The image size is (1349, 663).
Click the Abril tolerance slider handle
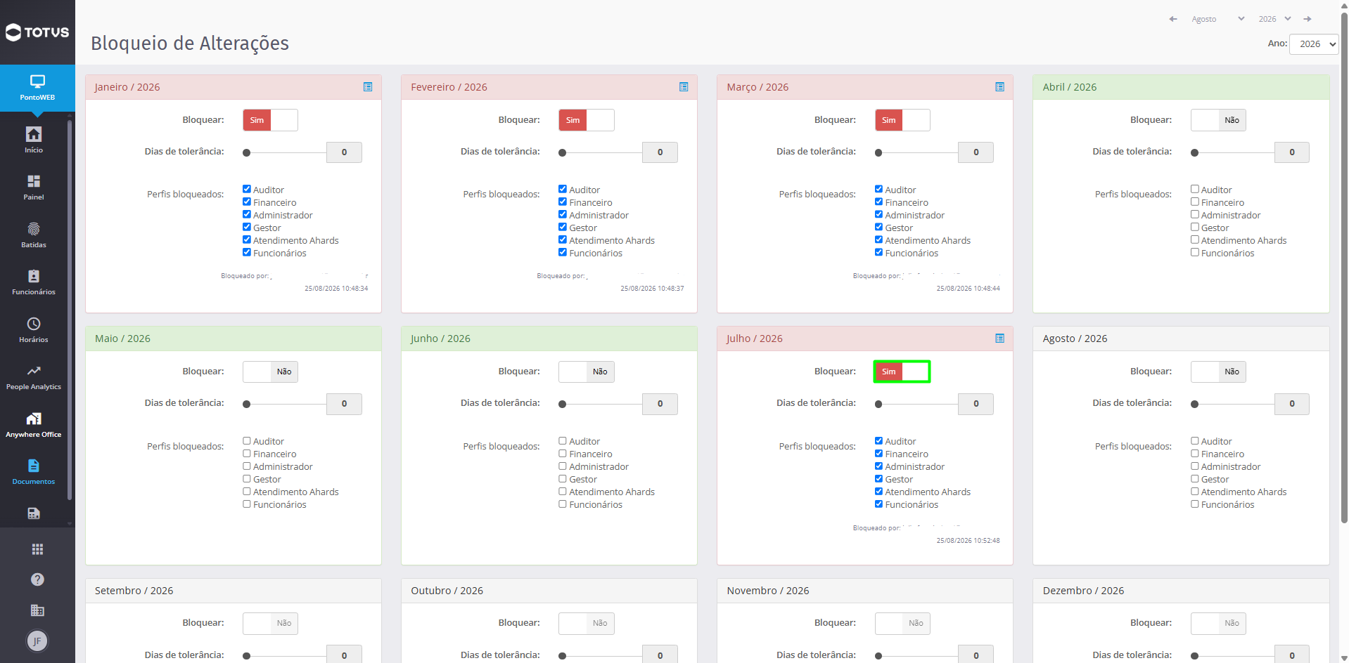point(1195,152)
